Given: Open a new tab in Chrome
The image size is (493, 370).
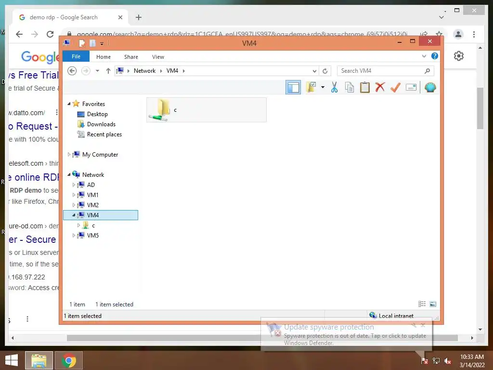Looking at the screenshot, I should (139, 17).
